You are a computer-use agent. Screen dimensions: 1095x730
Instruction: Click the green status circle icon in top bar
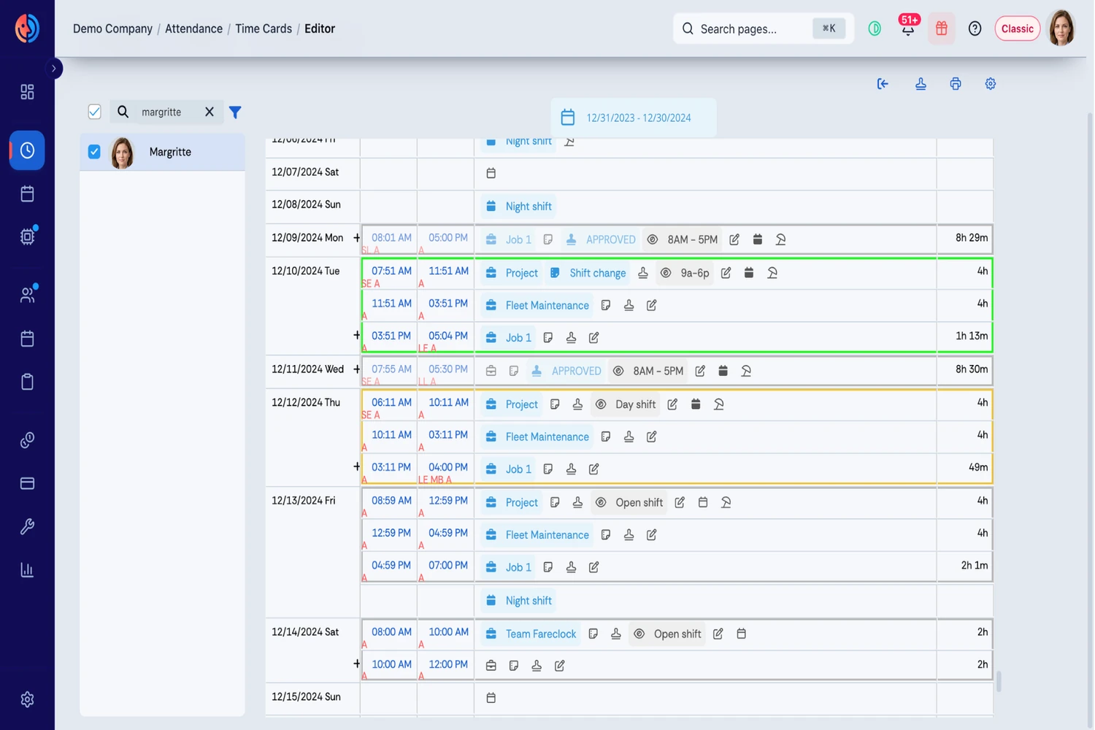tap(875, 28)
